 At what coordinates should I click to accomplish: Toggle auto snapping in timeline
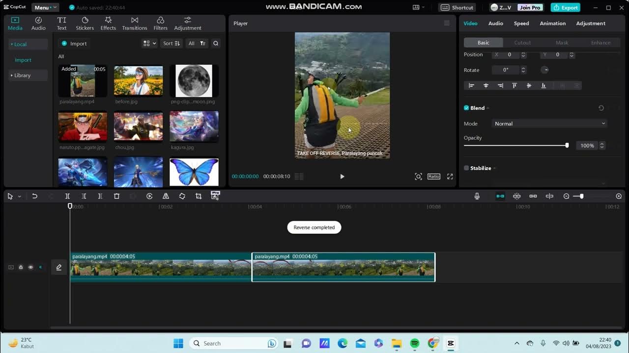click(x=516, y=196)
